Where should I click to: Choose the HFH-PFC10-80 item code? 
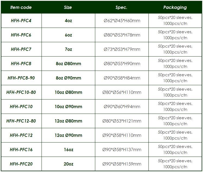point(21,92)
